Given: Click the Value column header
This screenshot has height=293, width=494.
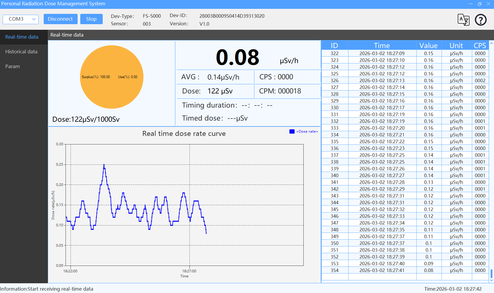Looking at the screenshot, I should [428, 45].
